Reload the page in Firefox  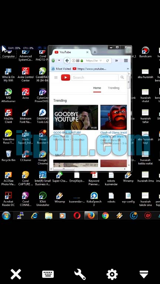point(107,61)
